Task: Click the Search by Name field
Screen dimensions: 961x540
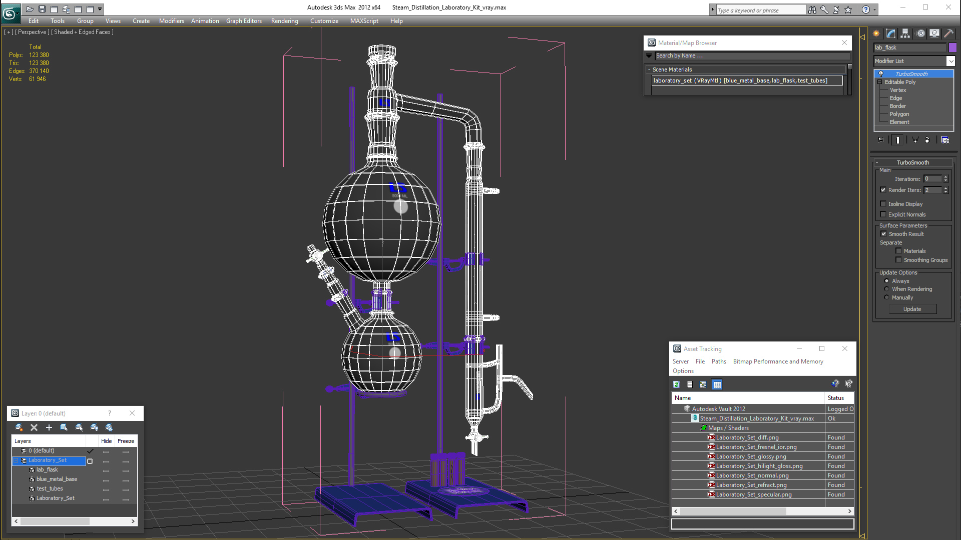Action: pos(751,56)
